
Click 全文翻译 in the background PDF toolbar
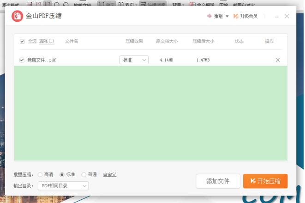pyautogui.click(x=202, y=4)
